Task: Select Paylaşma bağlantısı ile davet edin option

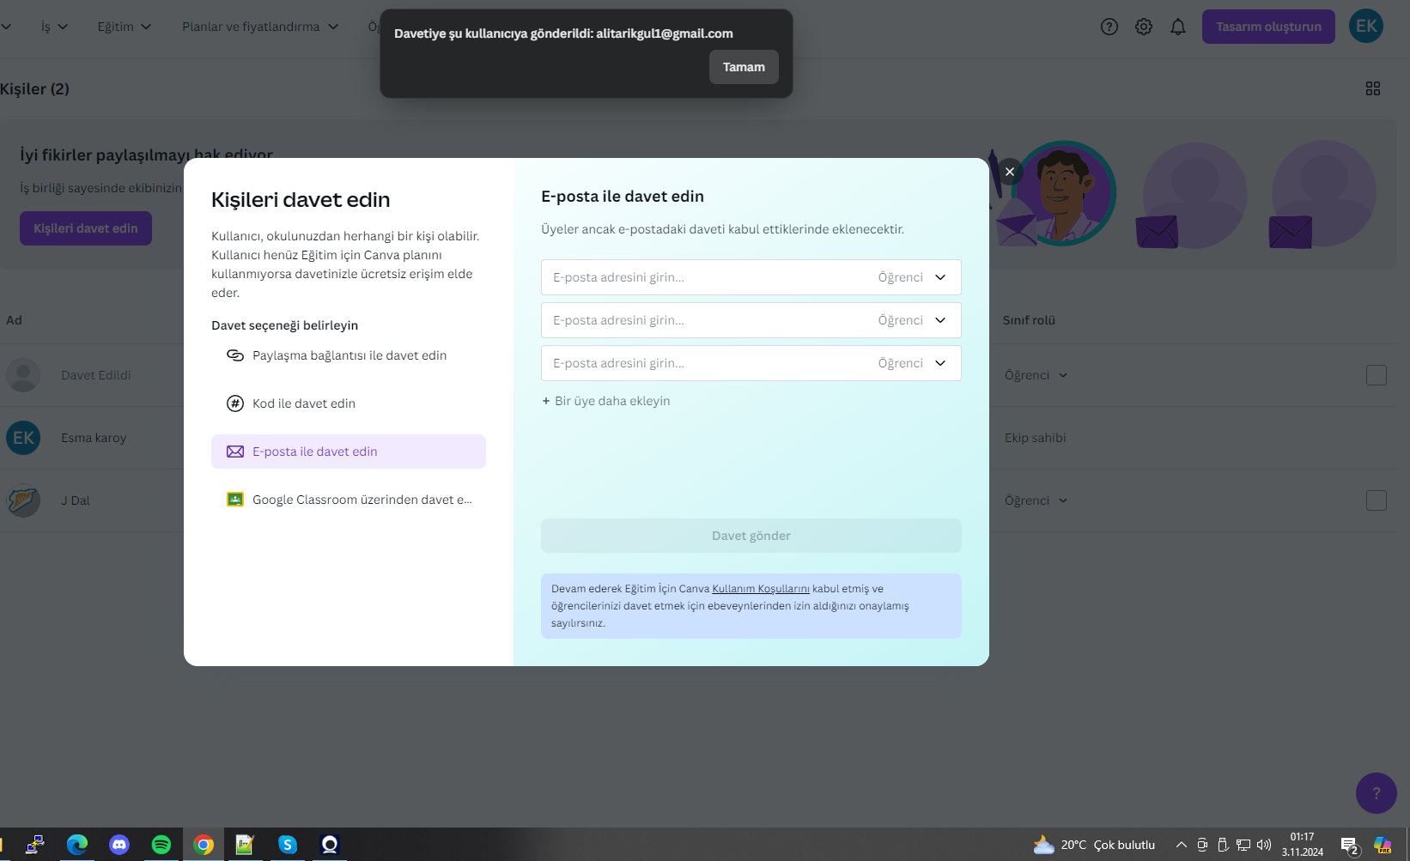Action: 349,355
